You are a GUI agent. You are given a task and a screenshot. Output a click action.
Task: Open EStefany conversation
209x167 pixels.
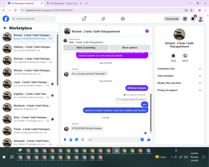click(28, 48)
